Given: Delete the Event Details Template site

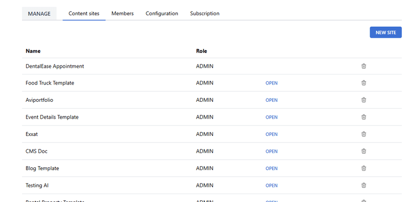Looking at the screenshot, I should coord(363,117).
